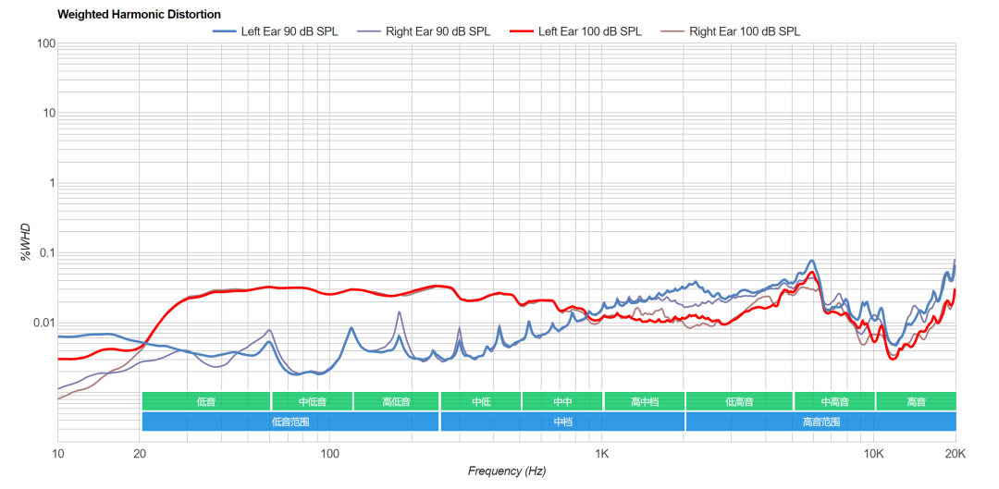Hide the Right Ear 90 dB SPL line
The width and height of the screenshot is (999, 489).
coord(424,31)
